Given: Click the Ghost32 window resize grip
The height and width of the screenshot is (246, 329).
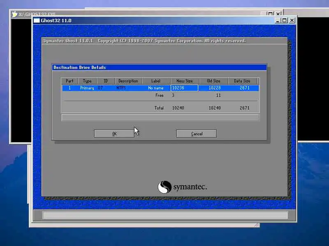Looking at the screenshot, I should pos(257,225).
